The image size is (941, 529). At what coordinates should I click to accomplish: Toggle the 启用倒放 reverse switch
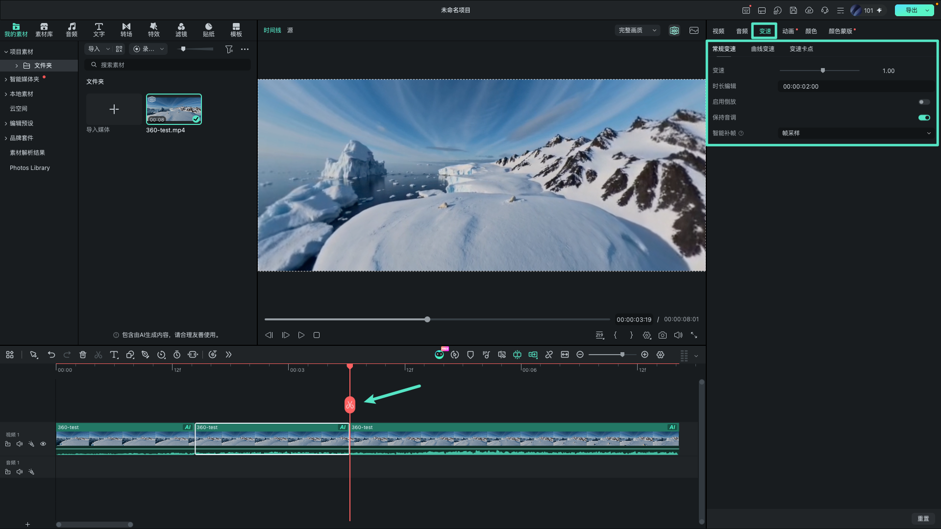924,102
